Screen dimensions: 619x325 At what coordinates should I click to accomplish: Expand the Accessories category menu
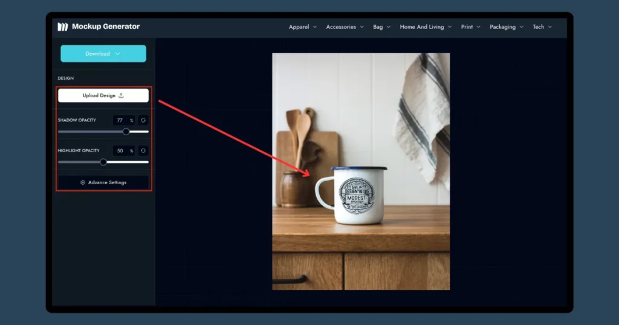point(345,27)
